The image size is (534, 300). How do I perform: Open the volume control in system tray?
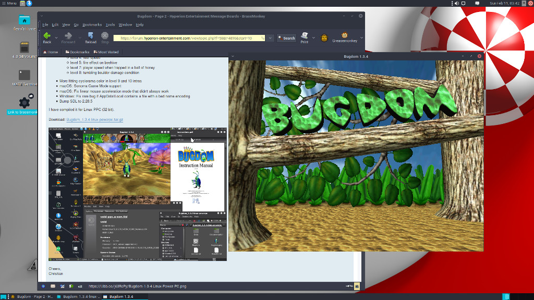[x=457, y=3]
